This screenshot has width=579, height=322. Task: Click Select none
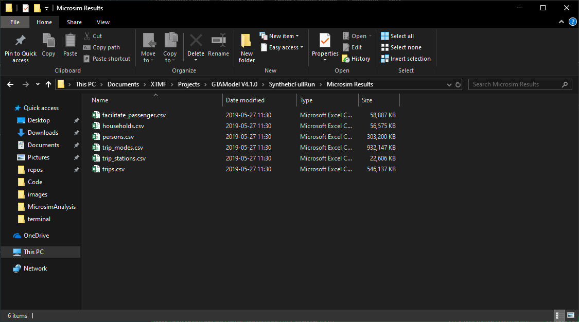[401, 47]
